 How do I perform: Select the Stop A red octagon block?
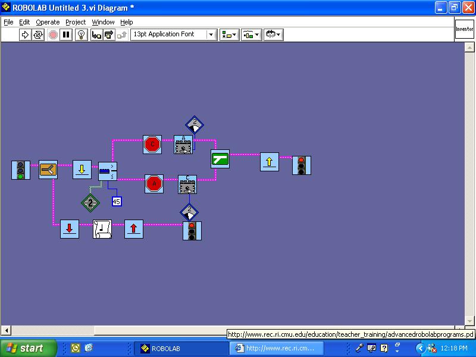click(154, 184)
